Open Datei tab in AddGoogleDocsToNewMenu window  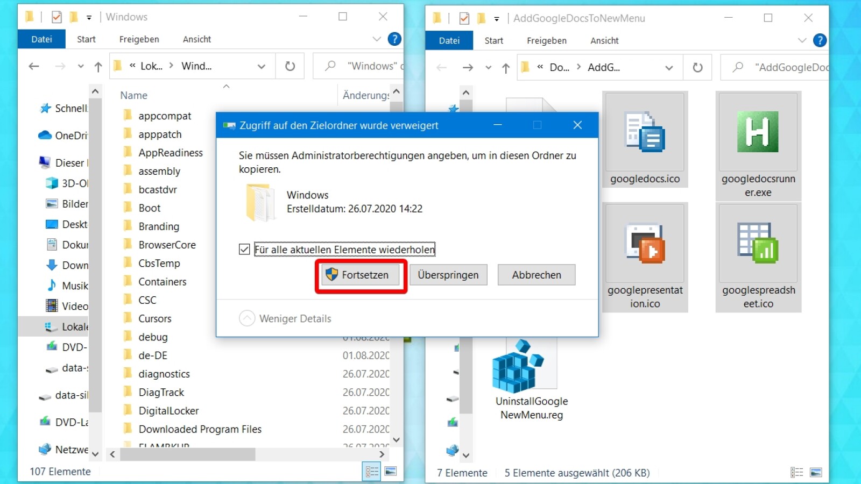[449, 40]
